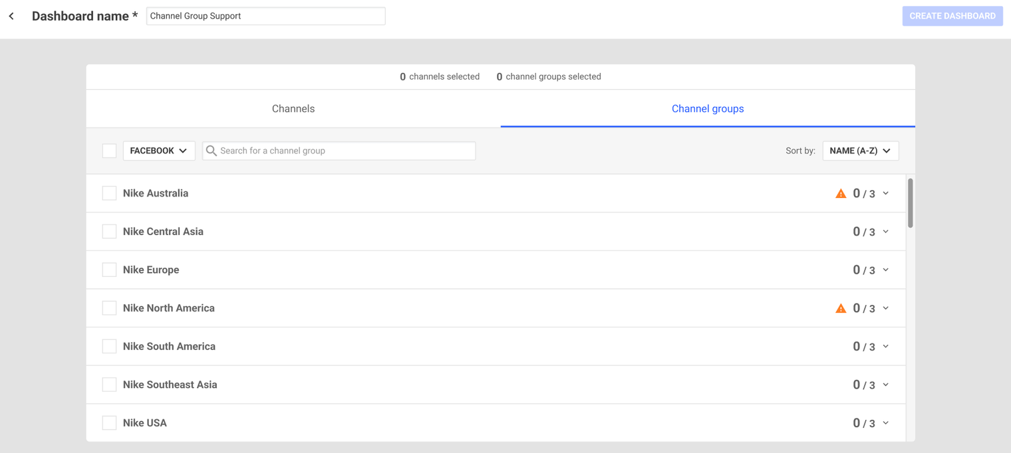Screen dimensions: 1011x453
Task: Toggle the select-all checkbox beside the FACEBOOK filter
Action: (x=109, y=151)
